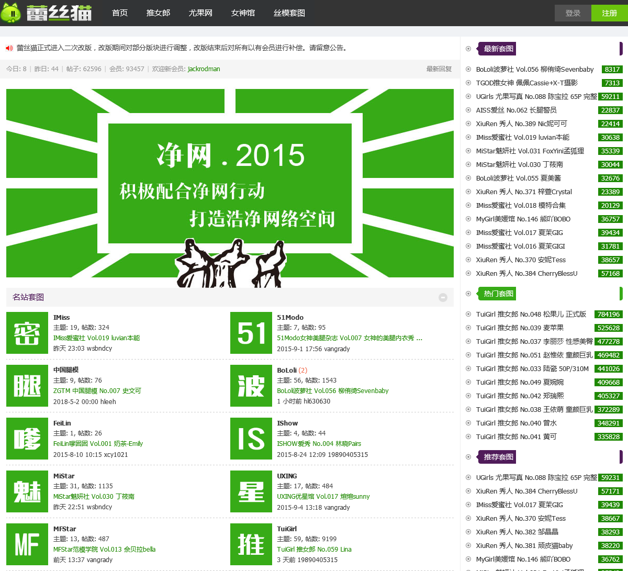Open IMiss爱蜜社 Vol.016 夏茉GIGI link
The height and width of the screenshot is (571, 628).
[520, 246]
